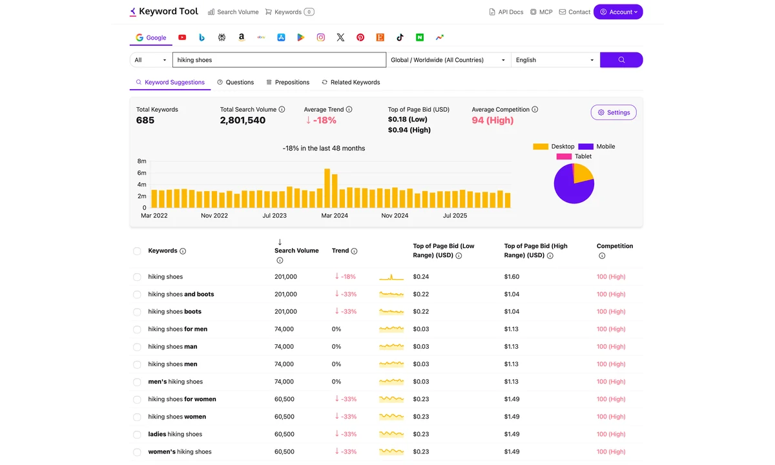The image size is (775, 465).
Task: Click info icon beside Keywords column header
Action: [x=183, y=251]
